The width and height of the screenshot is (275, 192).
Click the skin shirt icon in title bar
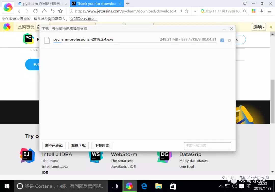click(x=245, y=3)
